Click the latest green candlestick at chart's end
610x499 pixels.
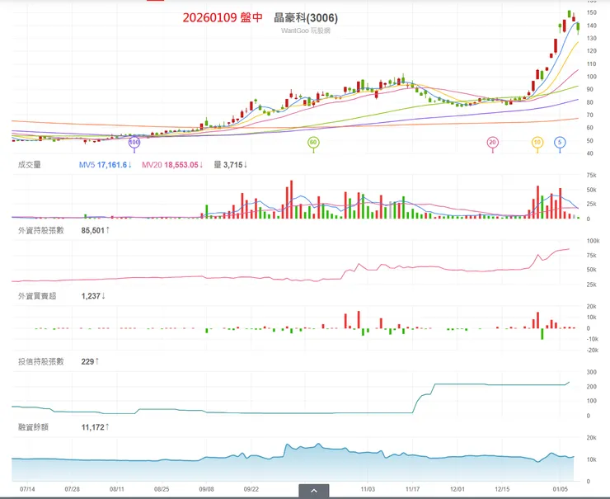coord(578,27)
